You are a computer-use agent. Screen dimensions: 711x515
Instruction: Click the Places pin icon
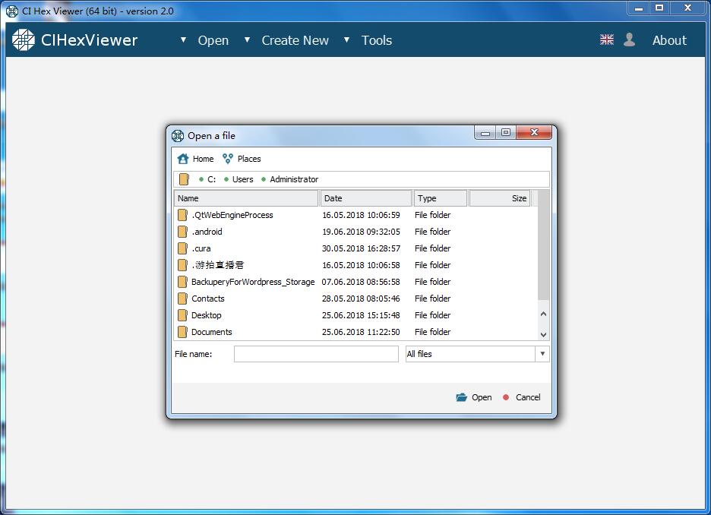[x=228, y=159]
